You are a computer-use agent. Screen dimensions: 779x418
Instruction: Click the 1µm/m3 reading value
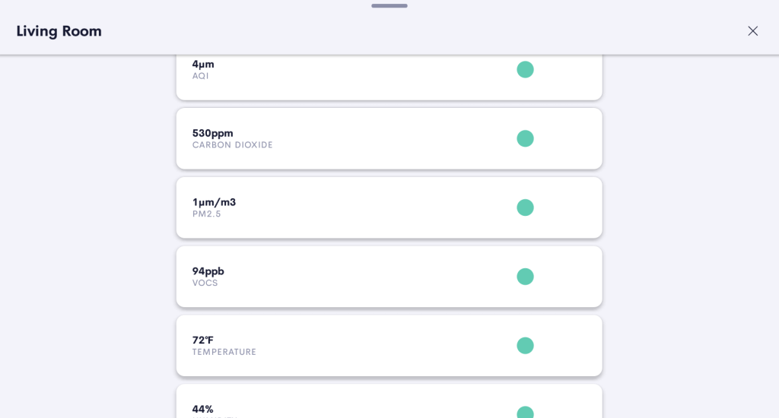(214, 202)
